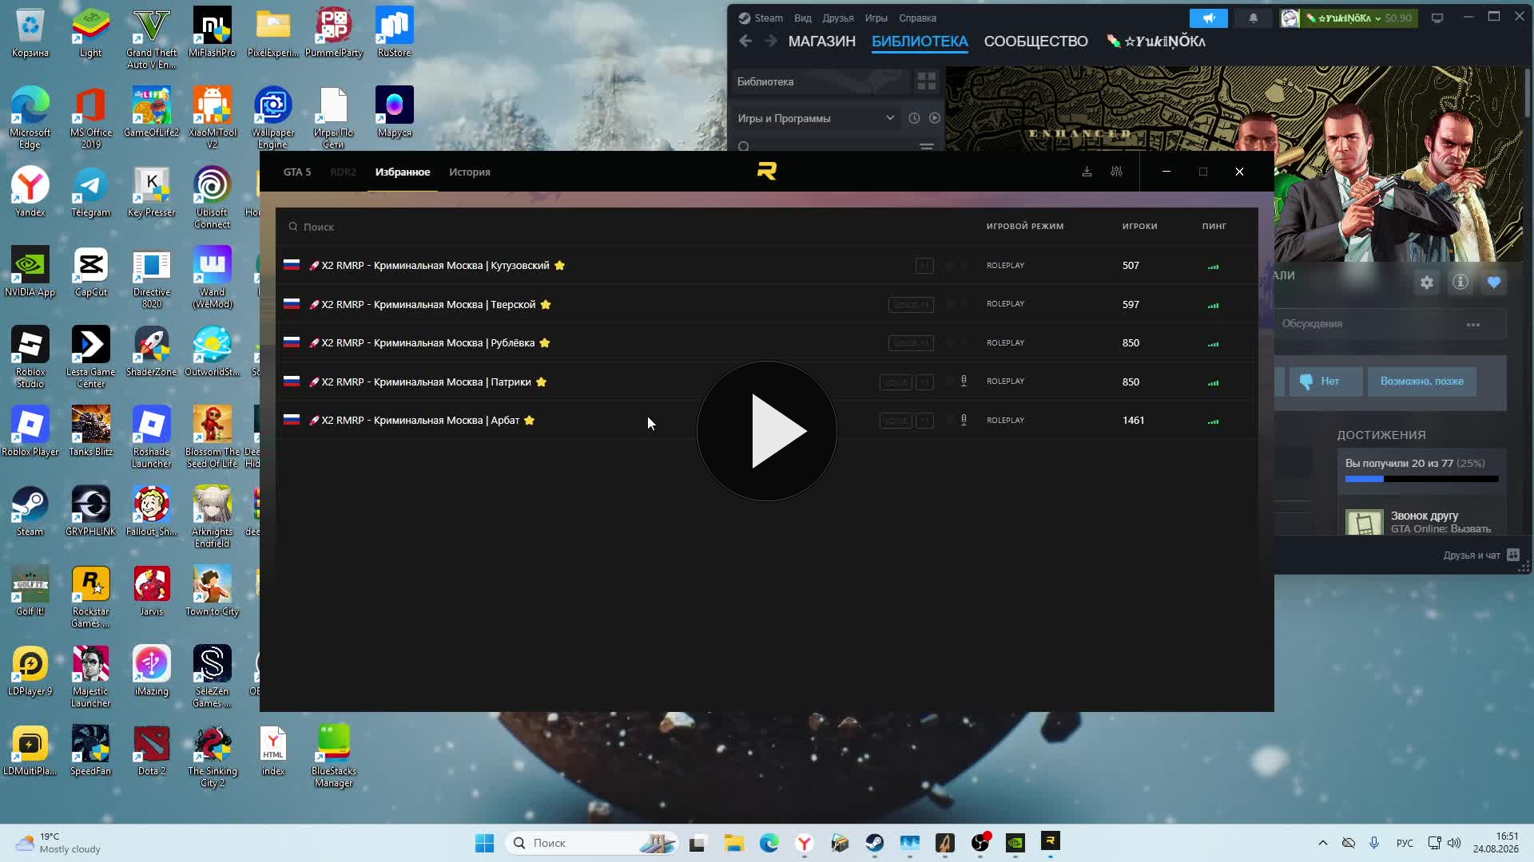The image size is (1534, 862).
Task: Click the large play button overlay
Action: click(767, 431)
